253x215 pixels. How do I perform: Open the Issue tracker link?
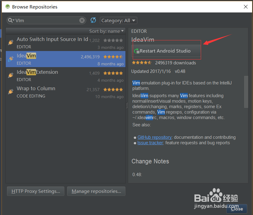click(150, 143)
